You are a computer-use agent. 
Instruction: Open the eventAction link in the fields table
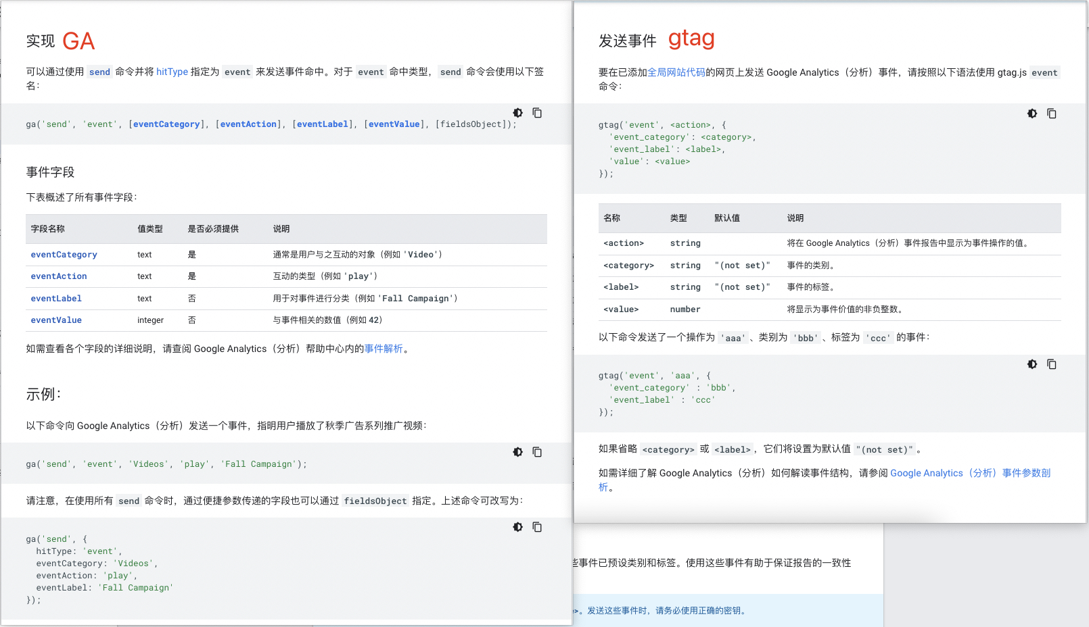[x=58, y=276]
